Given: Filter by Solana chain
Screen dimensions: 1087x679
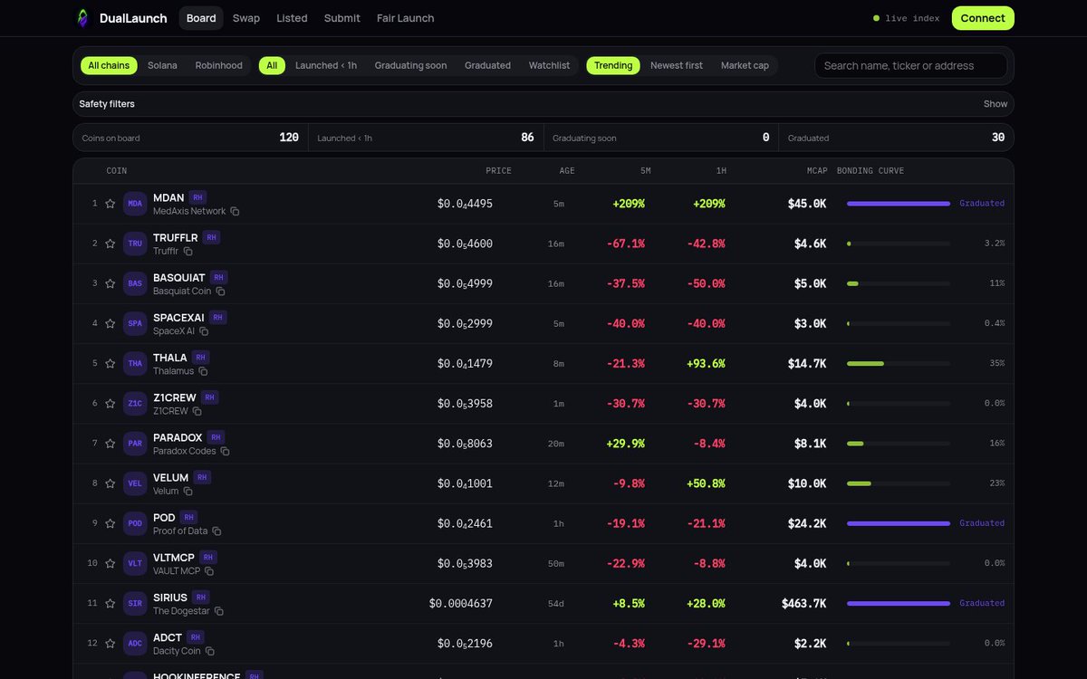Looking at the screenshot, I should pos(162,65).
